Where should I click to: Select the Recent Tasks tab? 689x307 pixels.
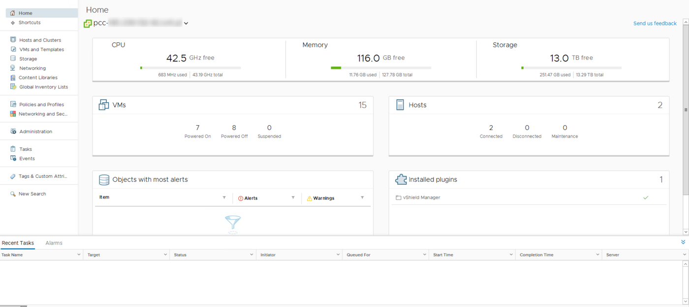coord(18,243)
